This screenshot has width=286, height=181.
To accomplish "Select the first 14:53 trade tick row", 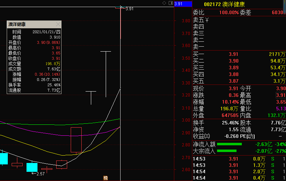I will point(239,159).
